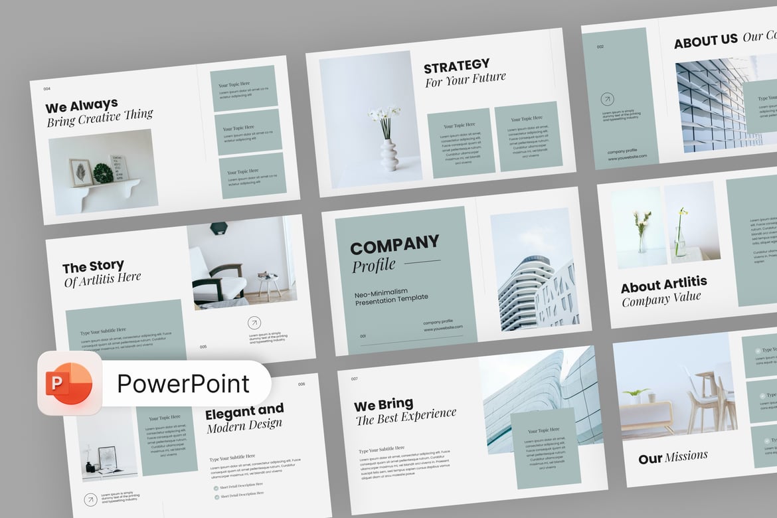
Task: Click the green 'Your Topic Here' card on Elegant slide
Action: [x=167, y=440]
